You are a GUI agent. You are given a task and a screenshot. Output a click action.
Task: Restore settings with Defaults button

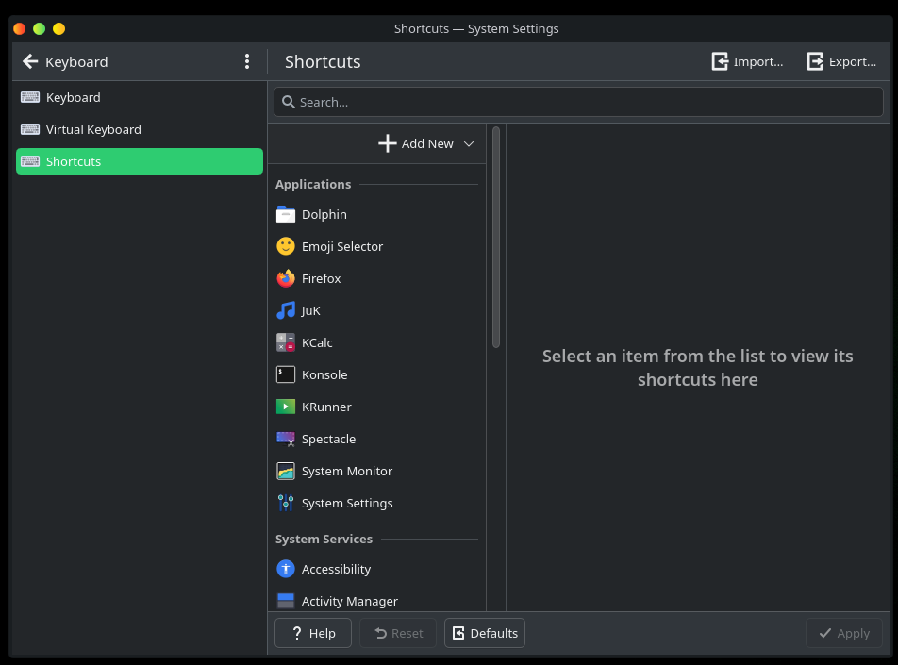click(485, 633)
